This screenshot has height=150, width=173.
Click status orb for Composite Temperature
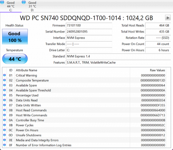(x=4, y=80)
